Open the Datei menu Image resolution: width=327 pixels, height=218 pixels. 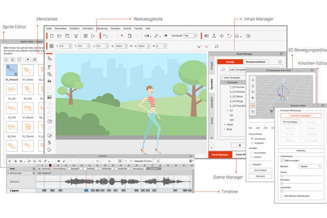click(49, 29)
